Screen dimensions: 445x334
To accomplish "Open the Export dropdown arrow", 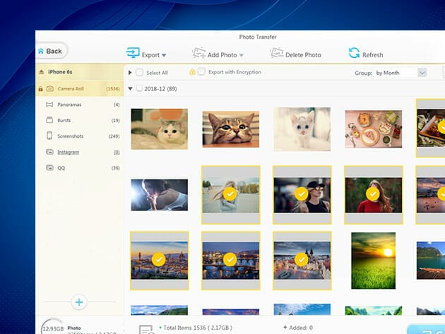I will tap(164, 55).
